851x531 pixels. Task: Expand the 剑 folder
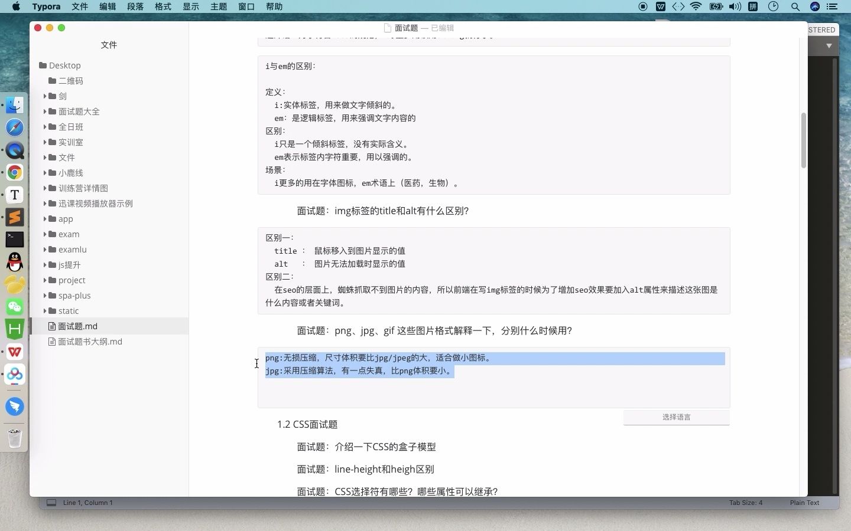click(x=45, y=96)
